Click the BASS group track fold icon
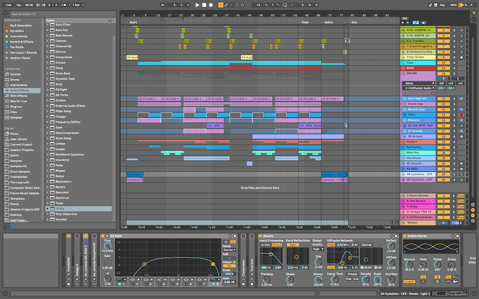This screenshot has width=479, height=299. (403, 68)
